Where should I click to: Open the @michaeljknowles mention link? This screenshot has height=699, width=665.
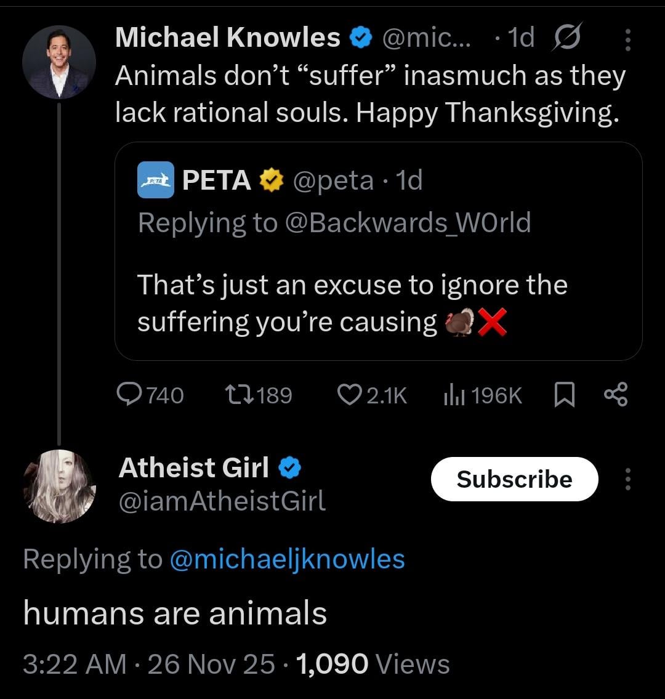286,559
